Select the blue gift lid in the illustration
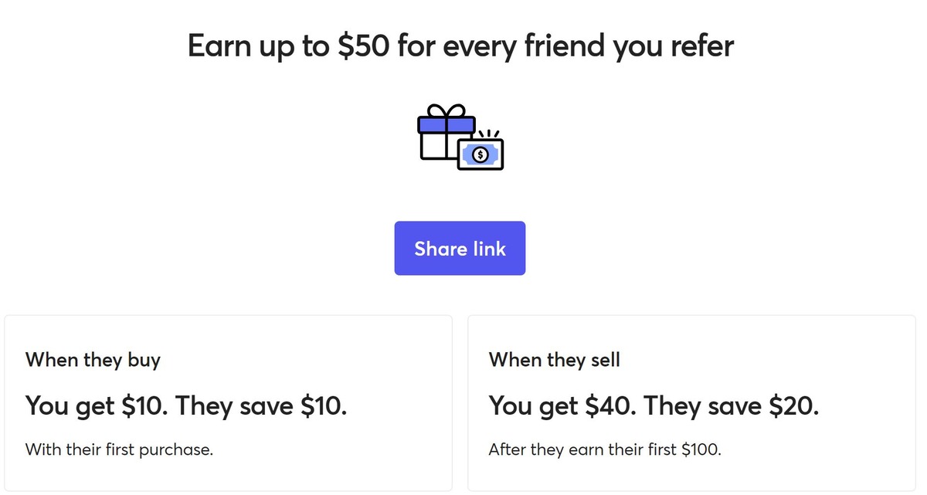The image size is (927, 495). (447, 124)
